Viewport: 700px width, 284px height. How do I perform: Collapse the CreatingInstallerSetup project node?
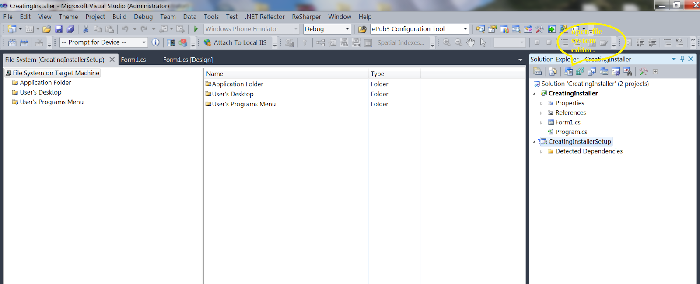click(x=534, y=142)
